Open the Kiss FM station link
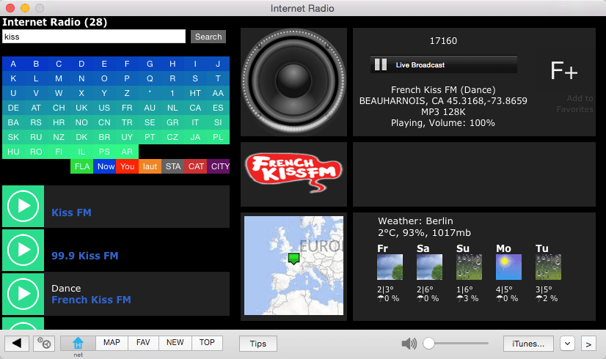This screenshot has height=359, width=606. [x=71, y=212]
